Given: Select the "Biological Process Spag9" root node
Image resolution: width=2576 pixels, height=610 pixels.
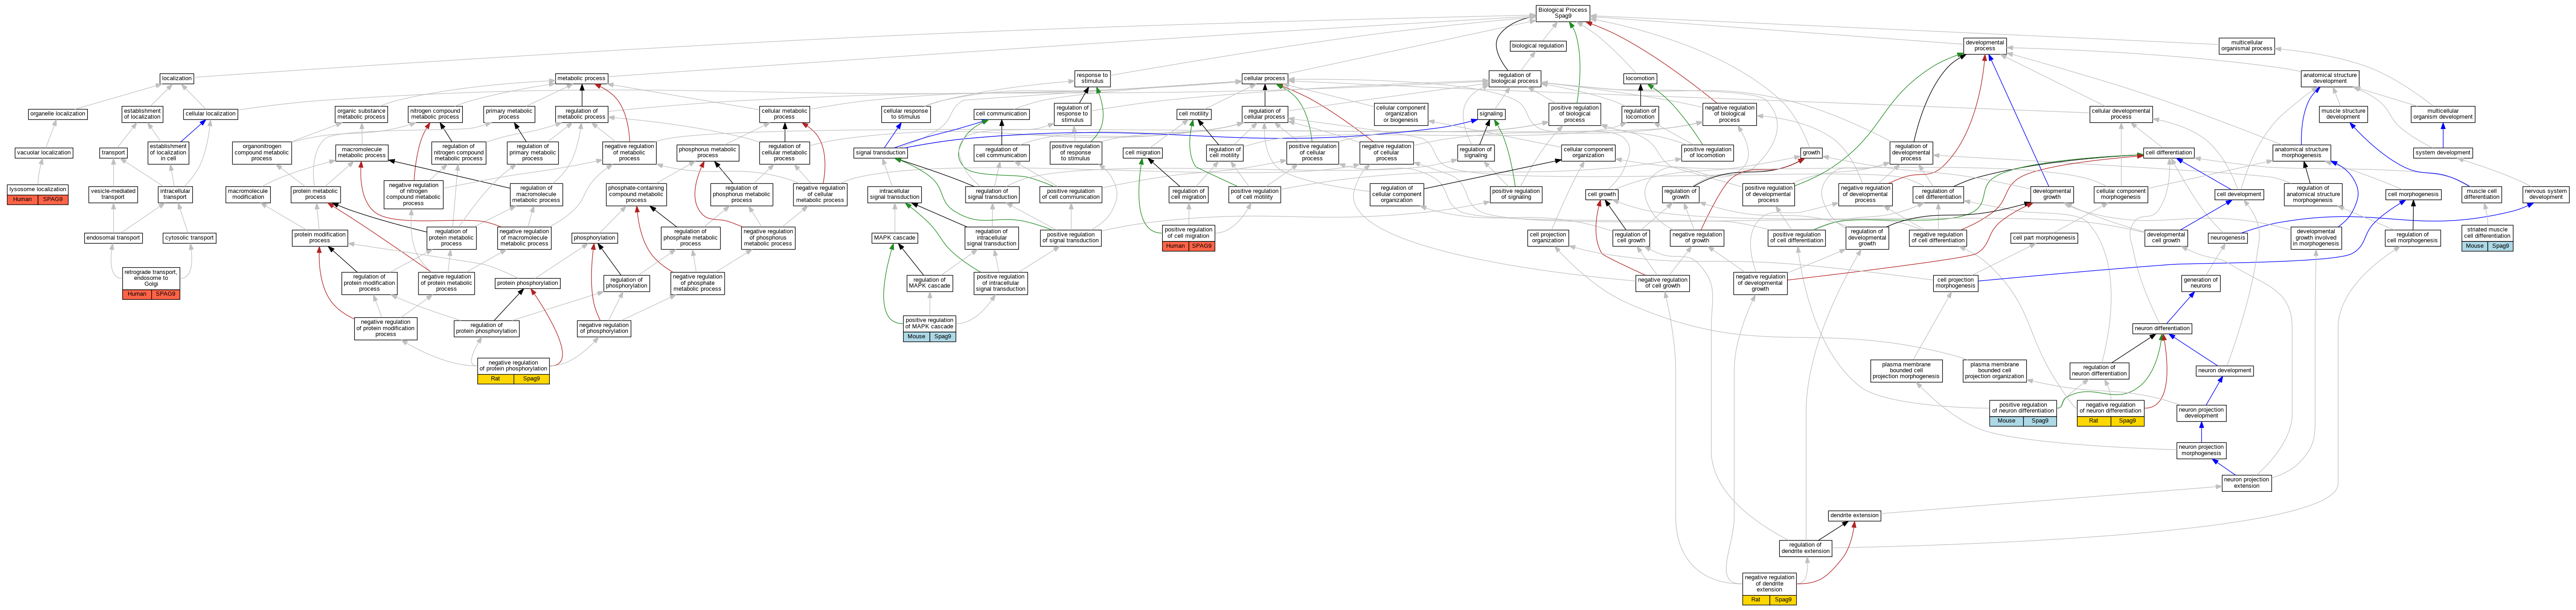Looking at the screenshot, I should click(1562, 13).
